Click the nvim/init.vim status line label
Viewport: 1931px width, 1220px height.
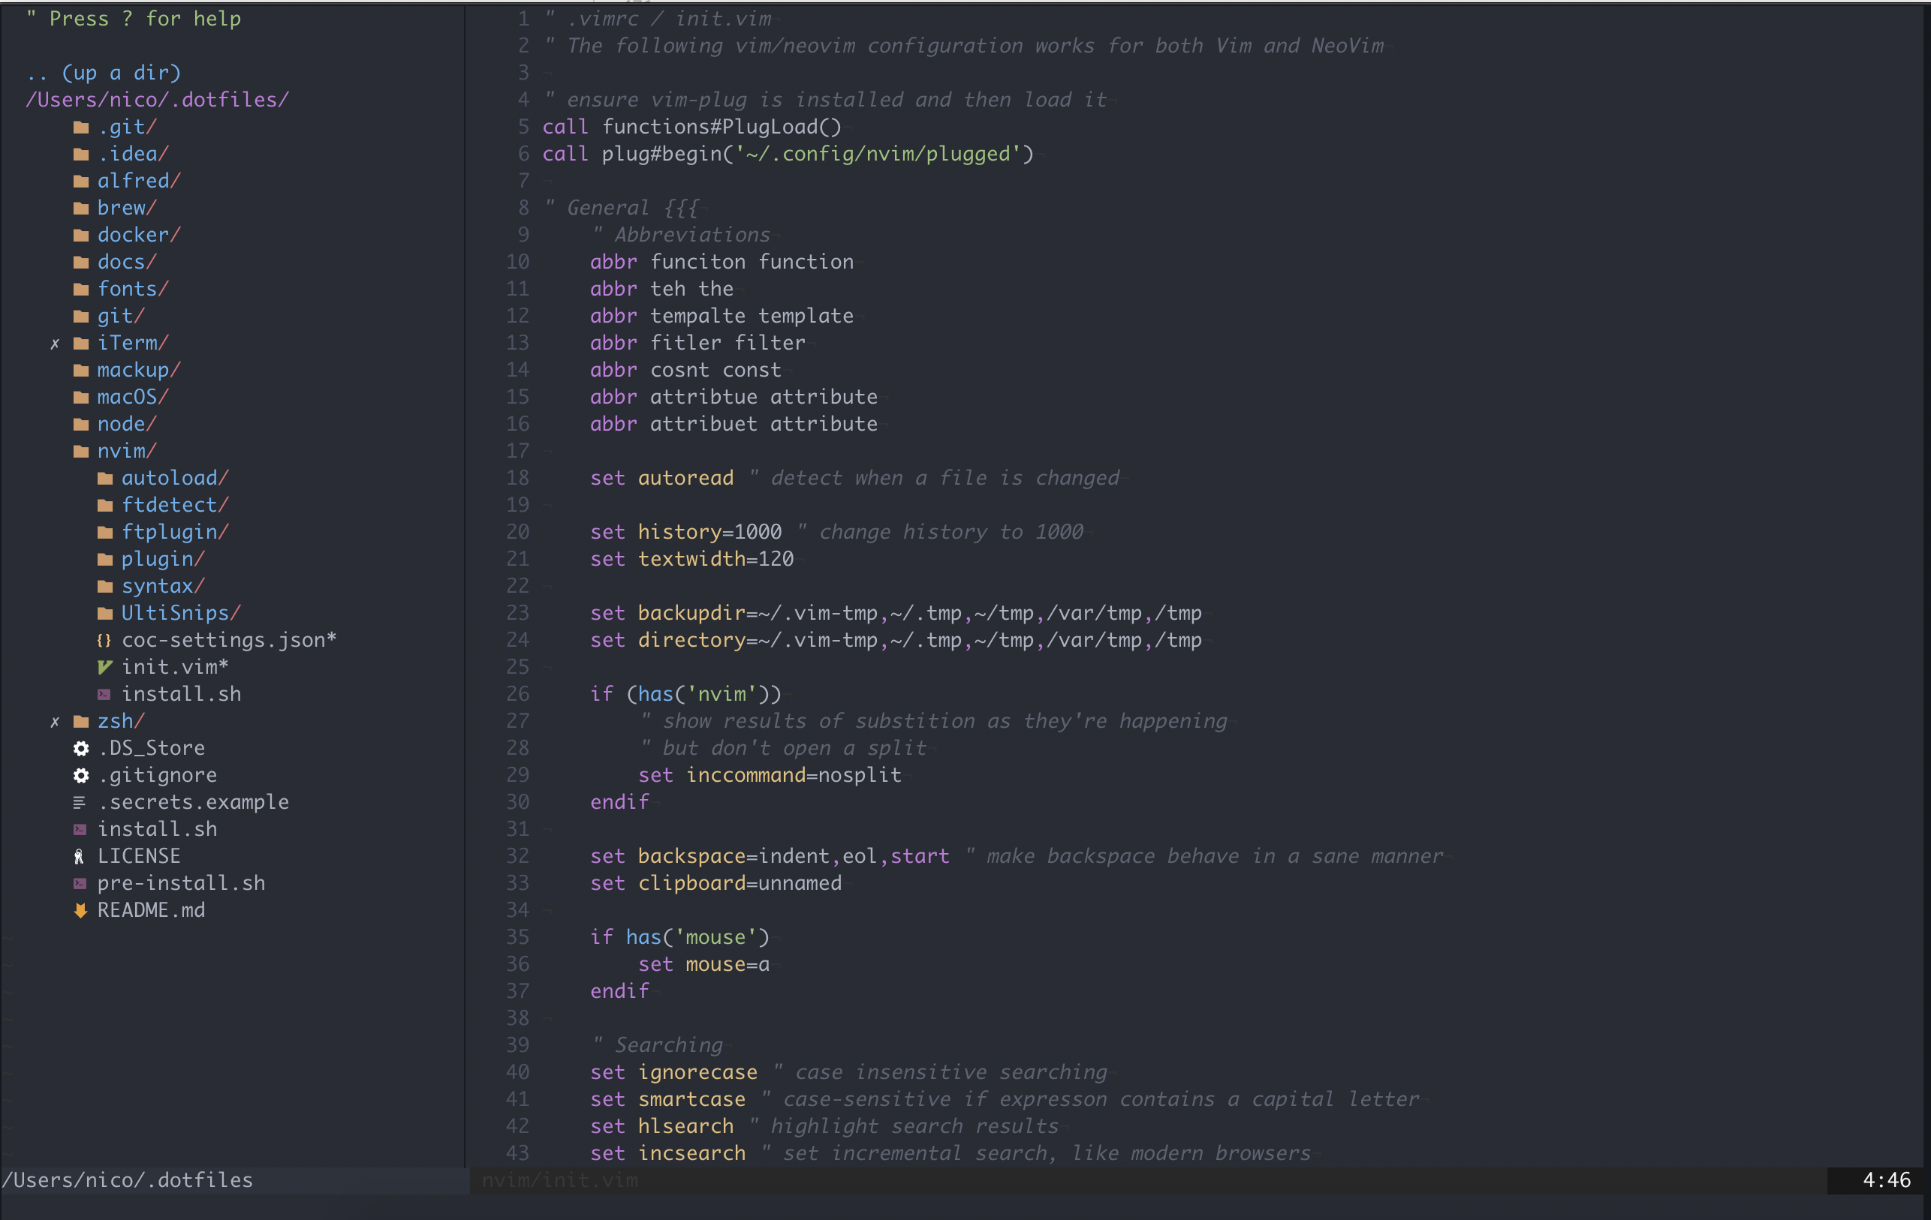coord(560,1180)
